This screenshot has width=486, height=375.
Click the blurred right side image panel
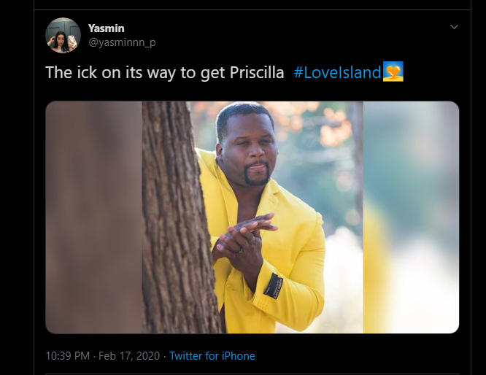click(x=411, y=217)
